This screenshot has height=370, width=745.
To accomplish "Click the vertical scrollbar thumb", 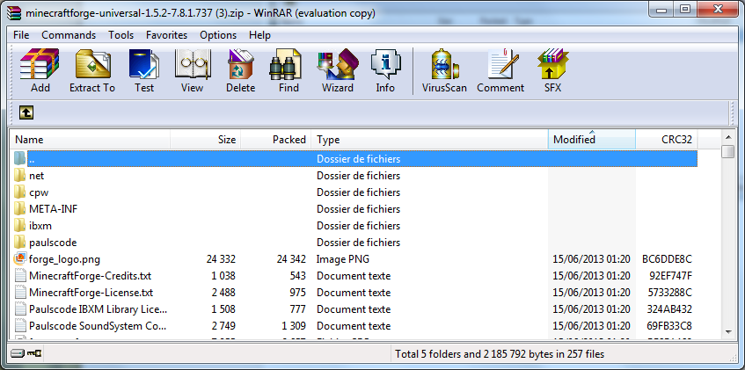I will click(x=728, y=151).
